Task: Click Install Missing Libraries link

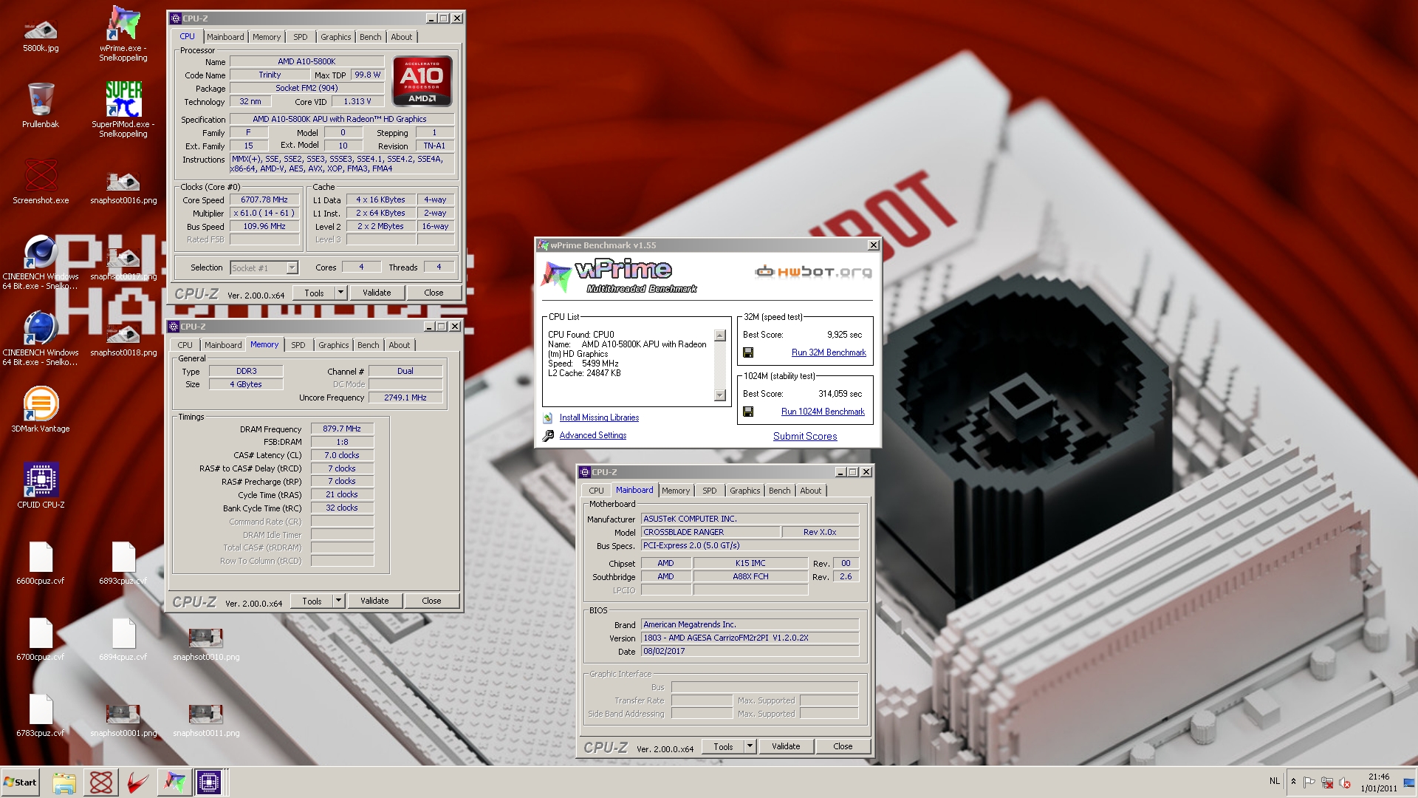Action: (x=599, y=417)
